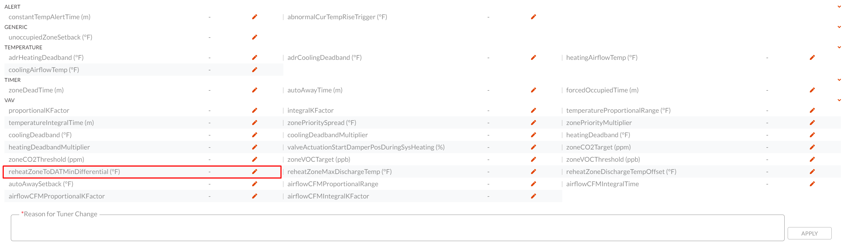
Task: Edit the autoAwayTime timer value
Action: pyautogui.click(x=534, y=90)
